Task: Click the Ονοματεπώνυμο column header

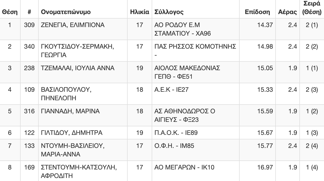Action: 66,12
